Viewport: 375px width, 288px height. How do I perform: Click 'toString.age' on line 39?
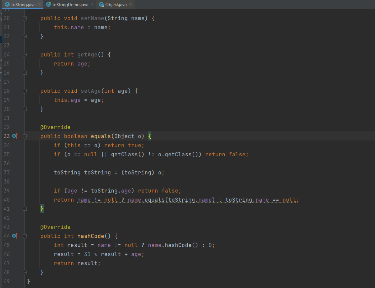pos(111,191)
